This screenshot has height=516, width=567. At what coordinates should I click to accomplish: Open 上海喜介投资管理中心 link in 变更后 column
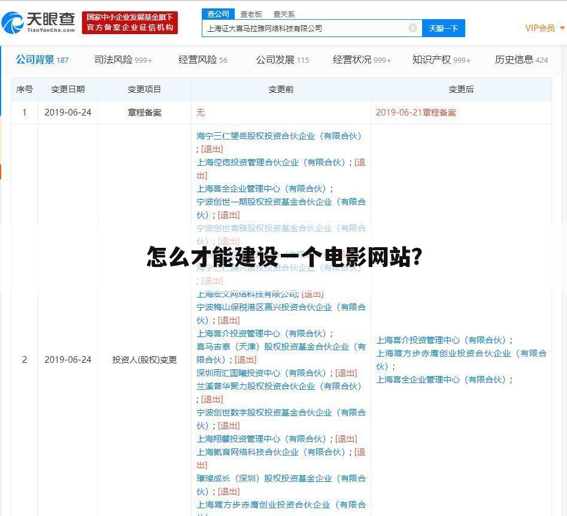point(441,340)
